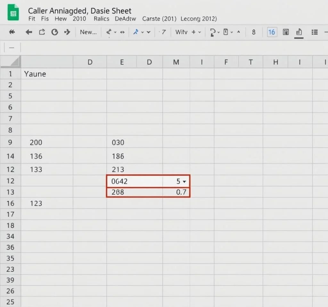Click the double left arrow toolbar icon
Viewport: 328px width, 307px height.
[x=12, y=32]
